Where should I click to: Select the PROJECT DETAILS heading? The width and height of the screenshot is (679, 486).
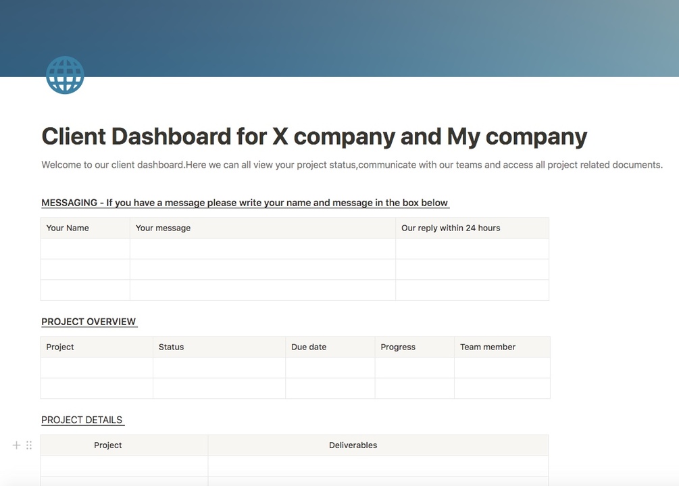82,420
